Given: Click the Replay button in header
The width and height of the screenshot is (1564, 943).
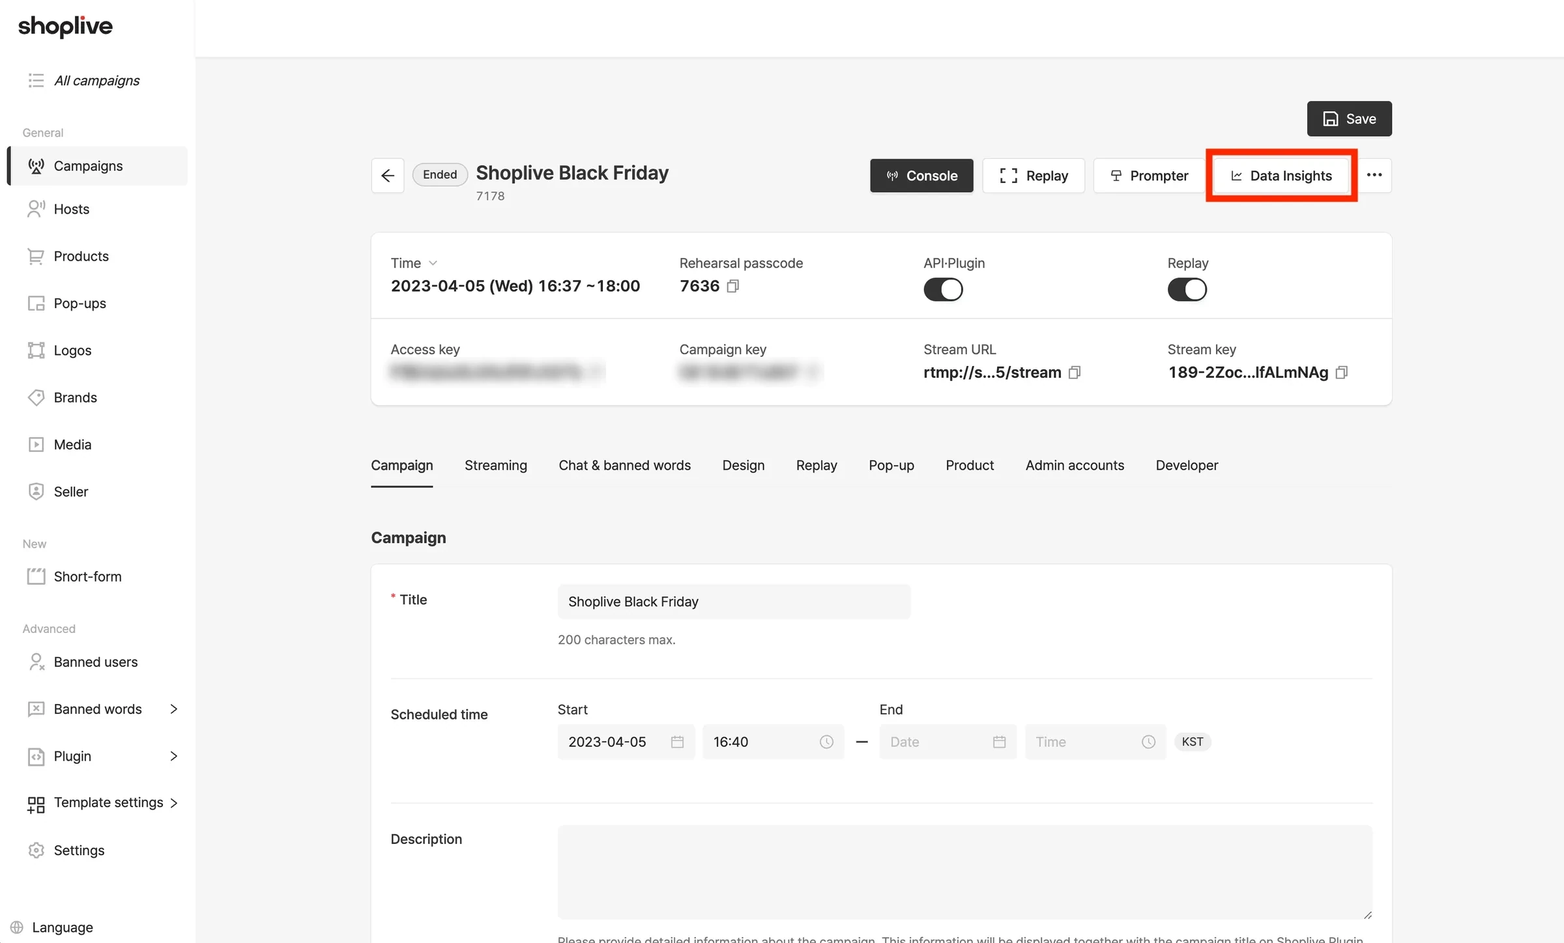Looking at the screenshot, I should pyautogui.click(x=1034, y=176).
